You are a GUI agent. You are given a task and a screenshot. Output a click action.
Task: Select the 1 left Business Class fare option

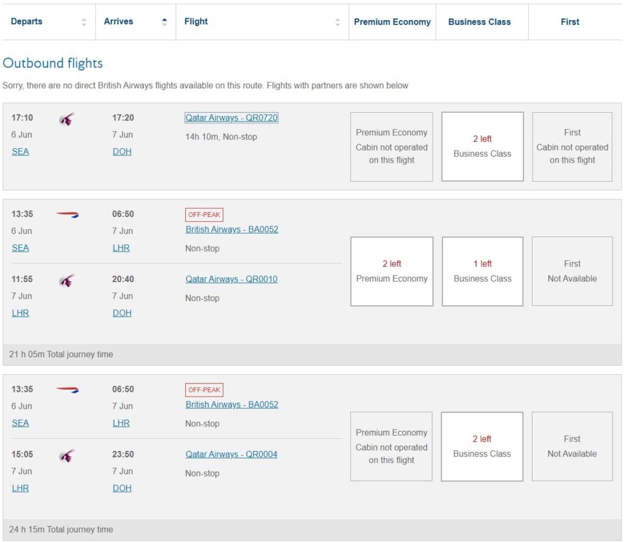[481, 271]
